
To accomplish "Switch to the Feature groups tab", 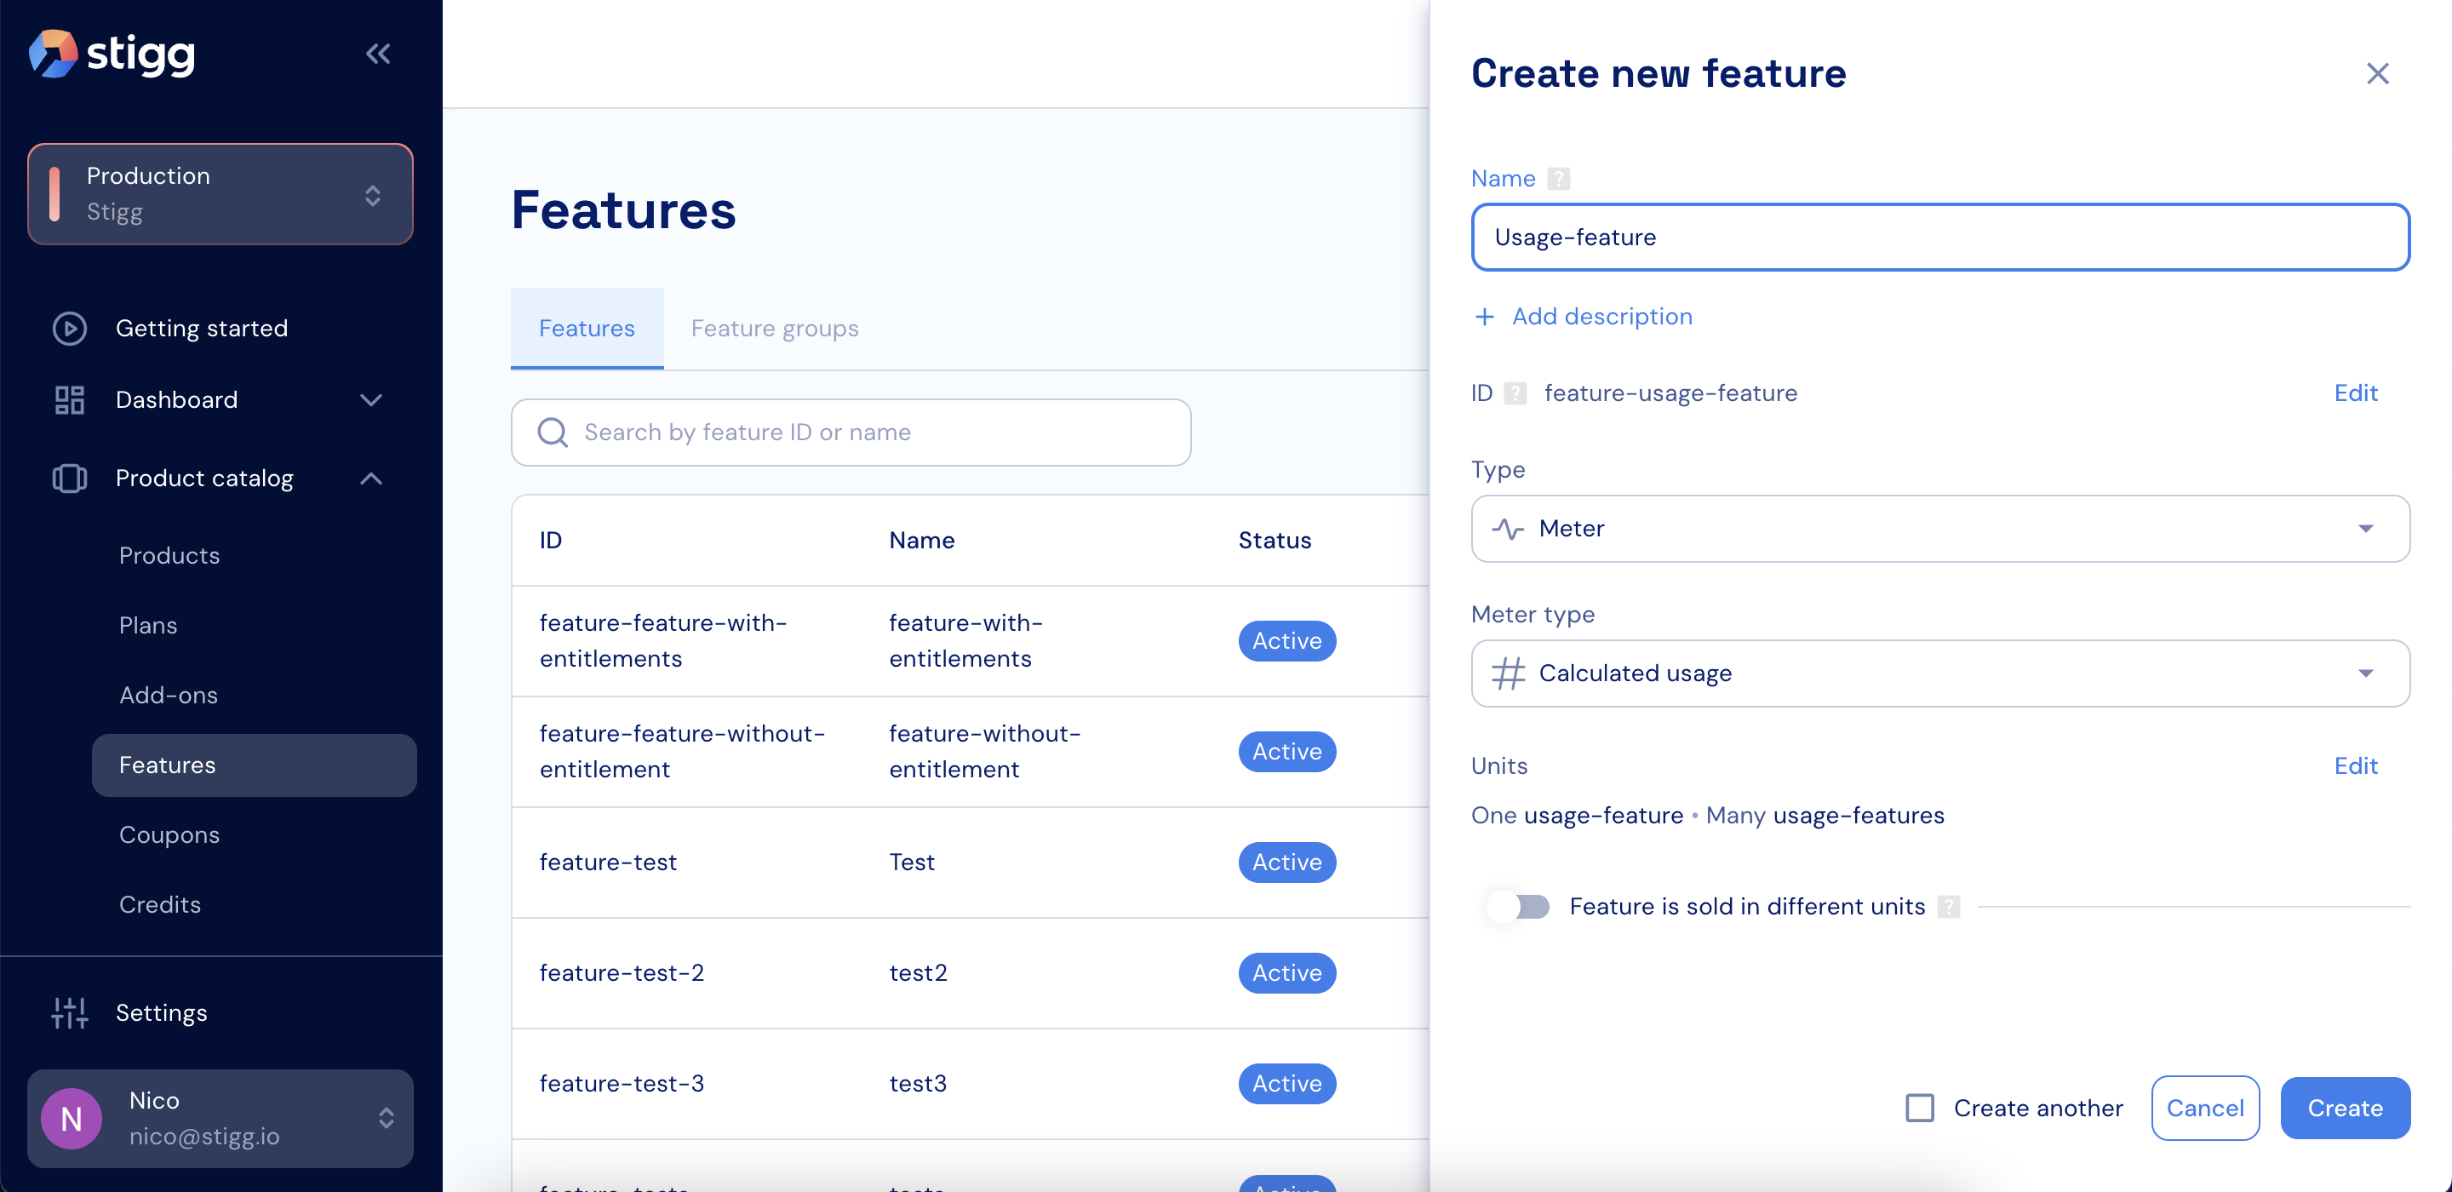I will coord(774,329).
